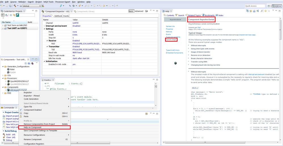Open the Related Topics link in Help

(x=194, y=16)
